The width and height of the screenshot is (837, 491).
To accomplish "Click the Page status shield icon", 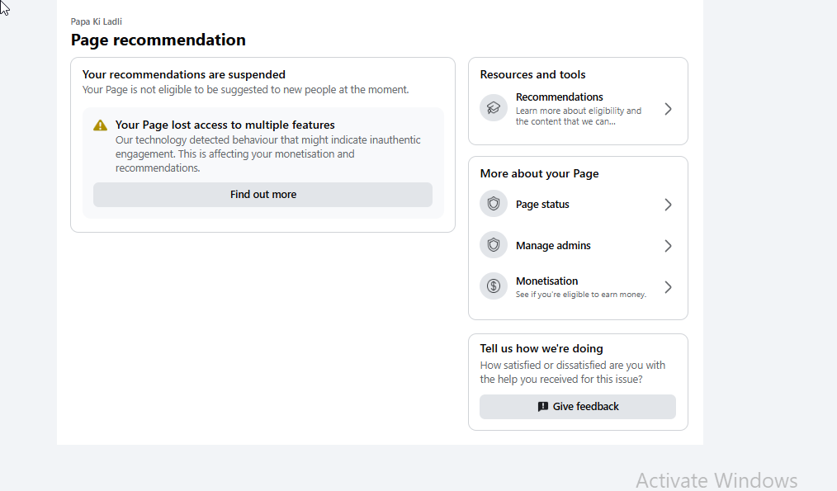I will [494, 204].
